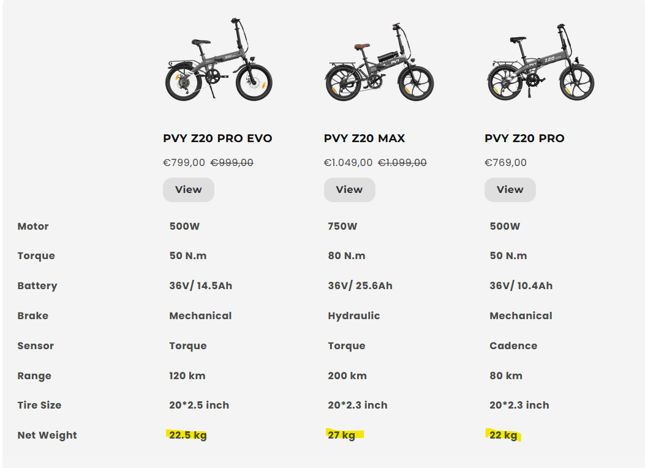
Task: Open the PVY Z20 PRO EVO title link
Action: [217, 138]
